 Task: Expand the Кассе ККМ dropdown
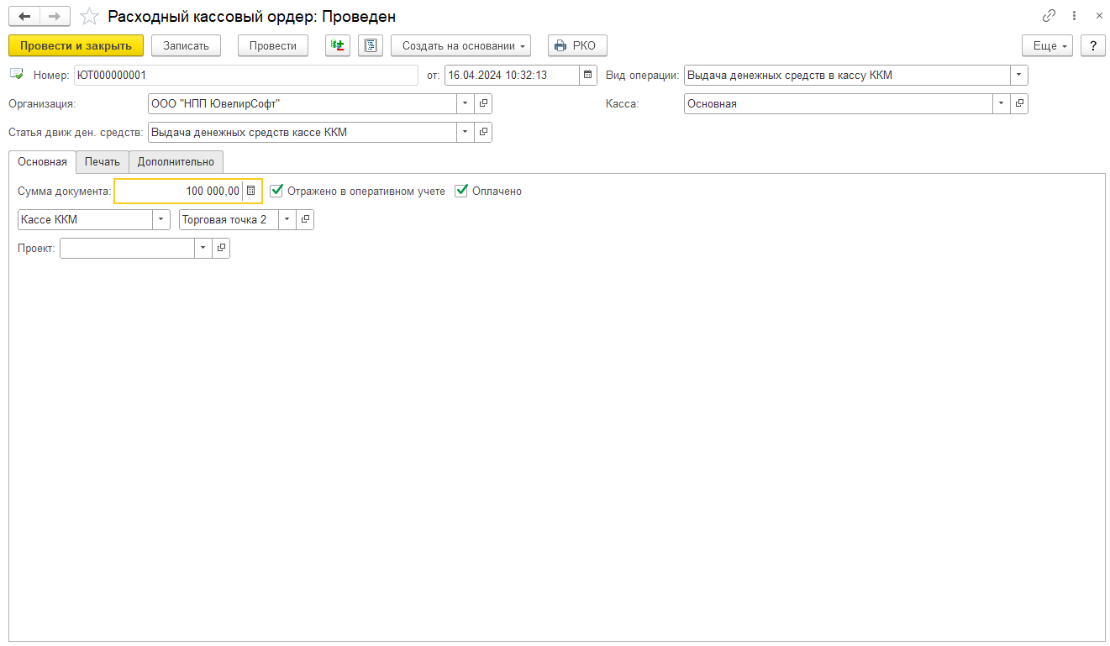(x=161, y=219)
